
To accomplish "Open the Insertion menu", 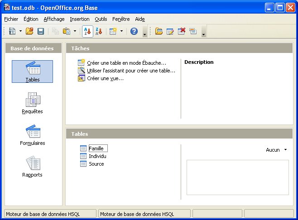I will tap(80, 19).
